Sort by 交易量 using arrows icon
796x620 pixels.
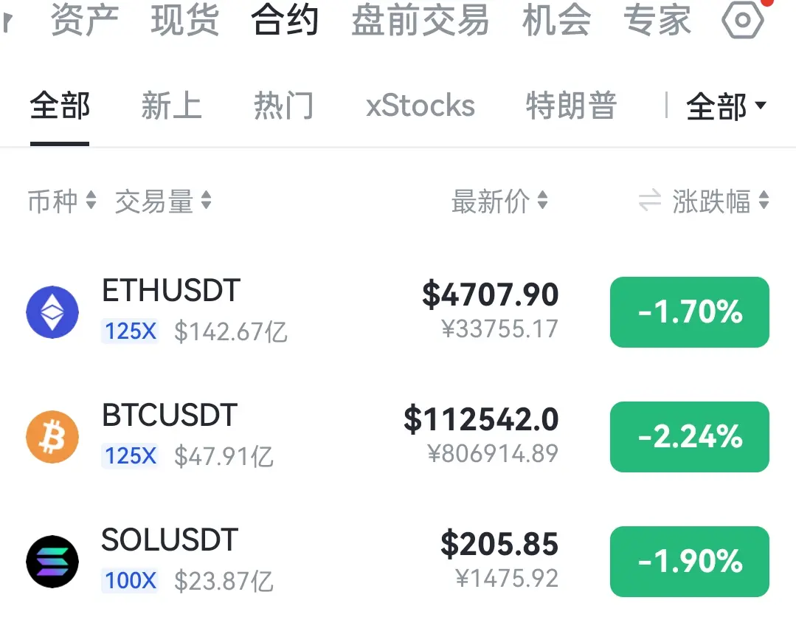(206, 200)
